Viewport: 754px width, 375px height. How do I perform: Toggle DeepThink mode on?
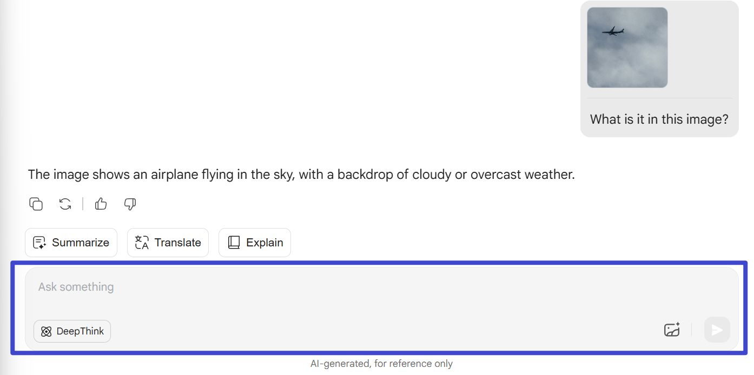(x=72, y=331)
